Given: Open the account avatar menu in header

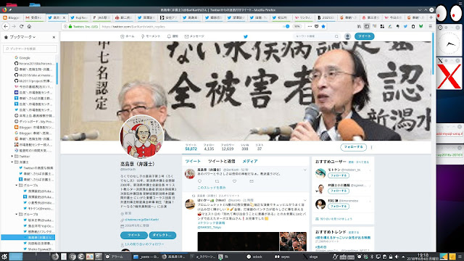Looking at the screenshot, I should (x=347, y=36).
